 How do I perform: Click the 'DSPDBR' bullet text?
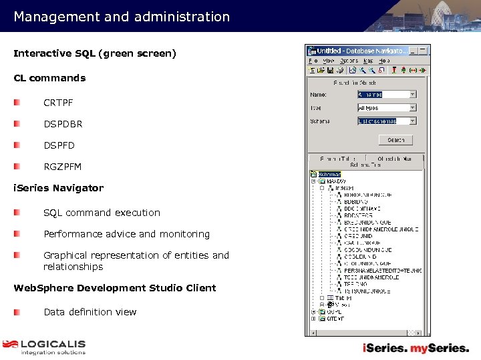[x=63, y=124]
